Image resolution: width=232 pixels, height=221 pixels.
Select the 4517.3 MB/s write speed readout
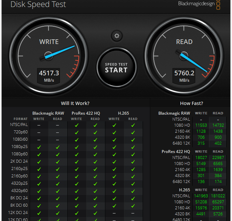coord(49,77)
